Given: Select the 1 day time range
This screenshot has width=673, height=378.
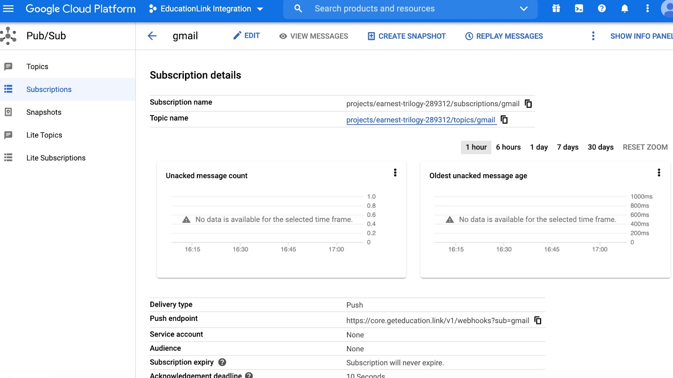Looking at the screenshot, I should coord(539,147).
